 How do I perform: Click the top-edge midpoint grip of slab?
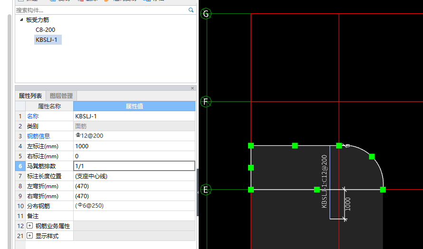[295, 146]
